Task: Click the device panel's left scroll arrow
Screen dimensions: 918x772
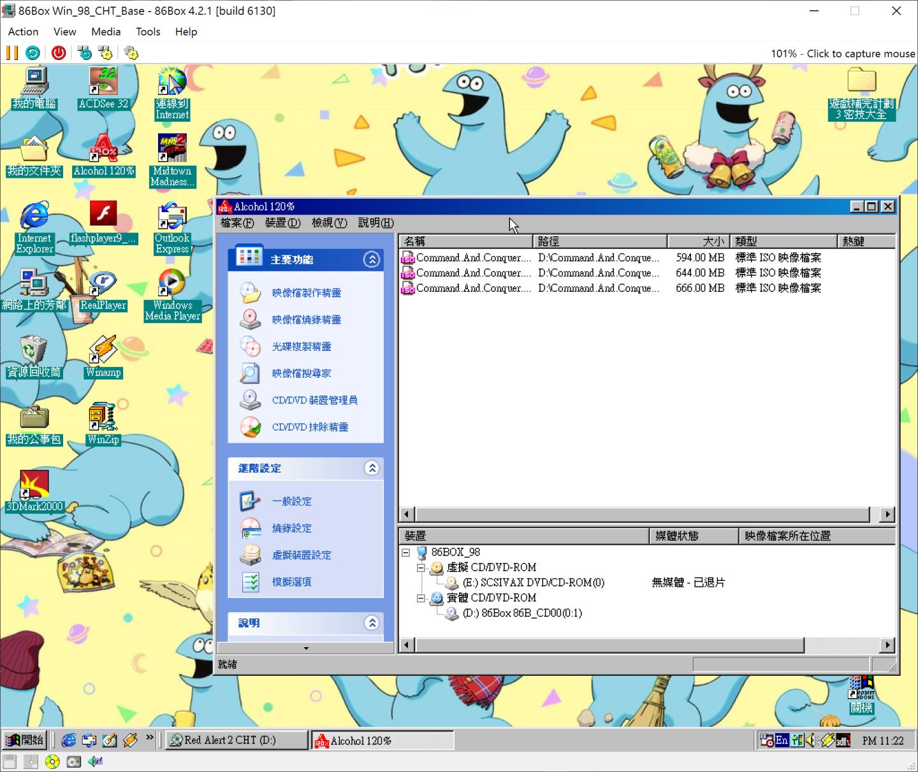Action: click(x=407, y=645)
